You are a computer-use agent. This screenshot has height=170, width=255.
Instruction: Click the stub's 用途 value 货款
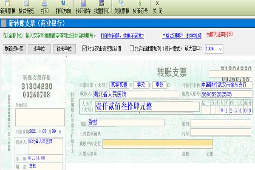coord(33,166)
